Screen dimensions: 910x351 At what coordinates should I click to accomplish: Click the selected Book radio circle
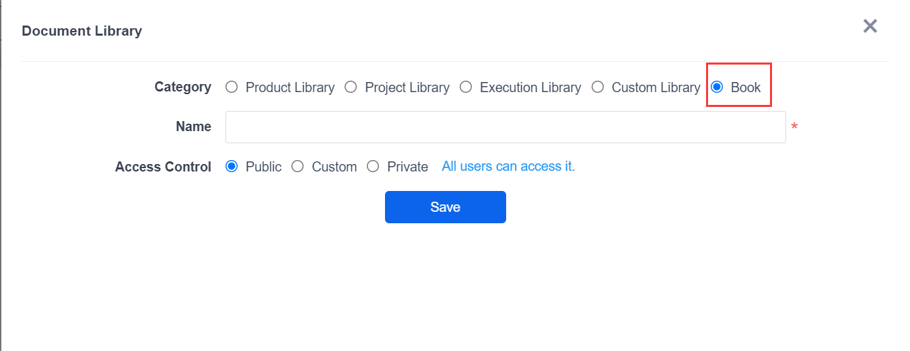click(717, 87)
